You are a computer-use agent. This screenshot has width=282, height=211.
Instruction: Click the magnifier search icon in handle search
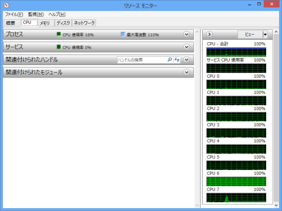click(x=170, y=60)
